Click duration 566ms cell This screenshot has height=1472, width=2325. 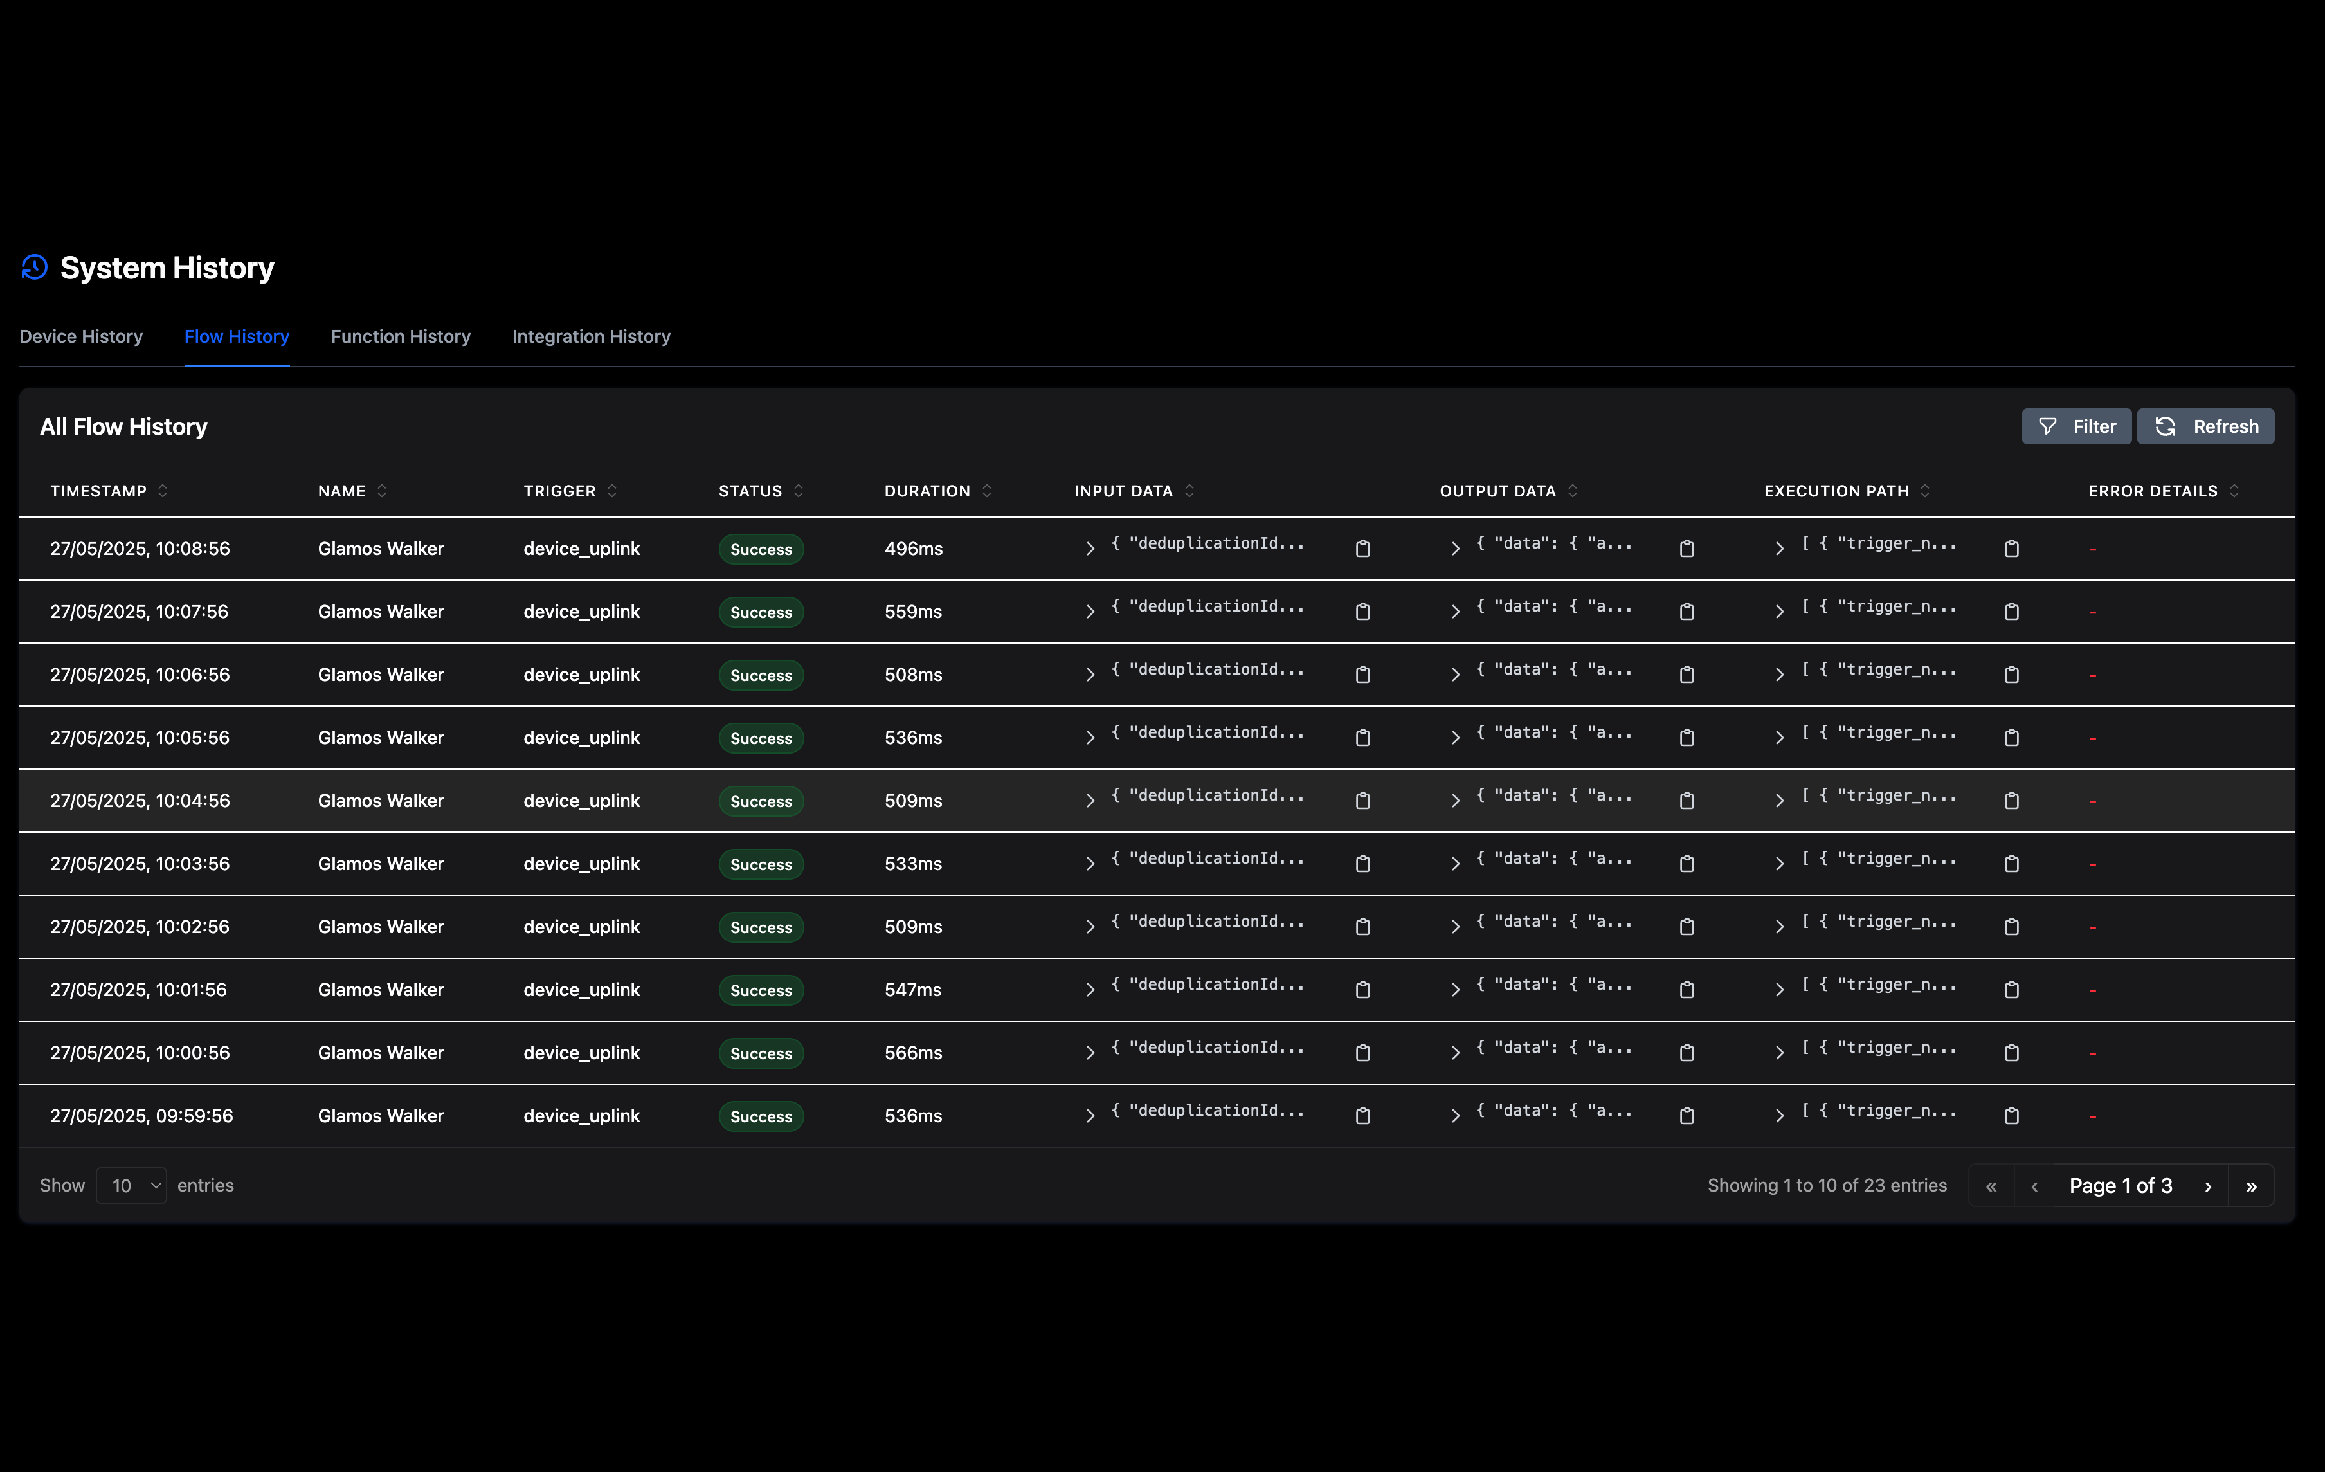(914, 1053)
